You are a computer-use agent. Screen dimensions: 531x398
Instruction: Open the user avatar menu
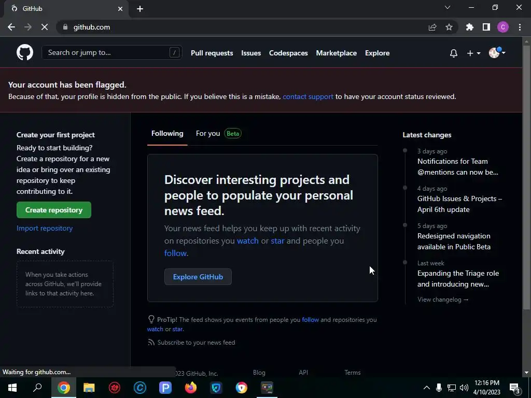coord(497,52)
